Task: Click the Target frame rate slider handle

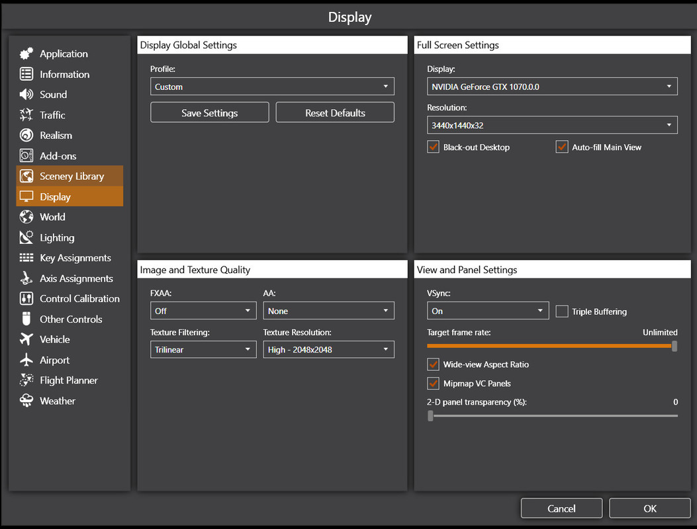Action: (674, 346)
